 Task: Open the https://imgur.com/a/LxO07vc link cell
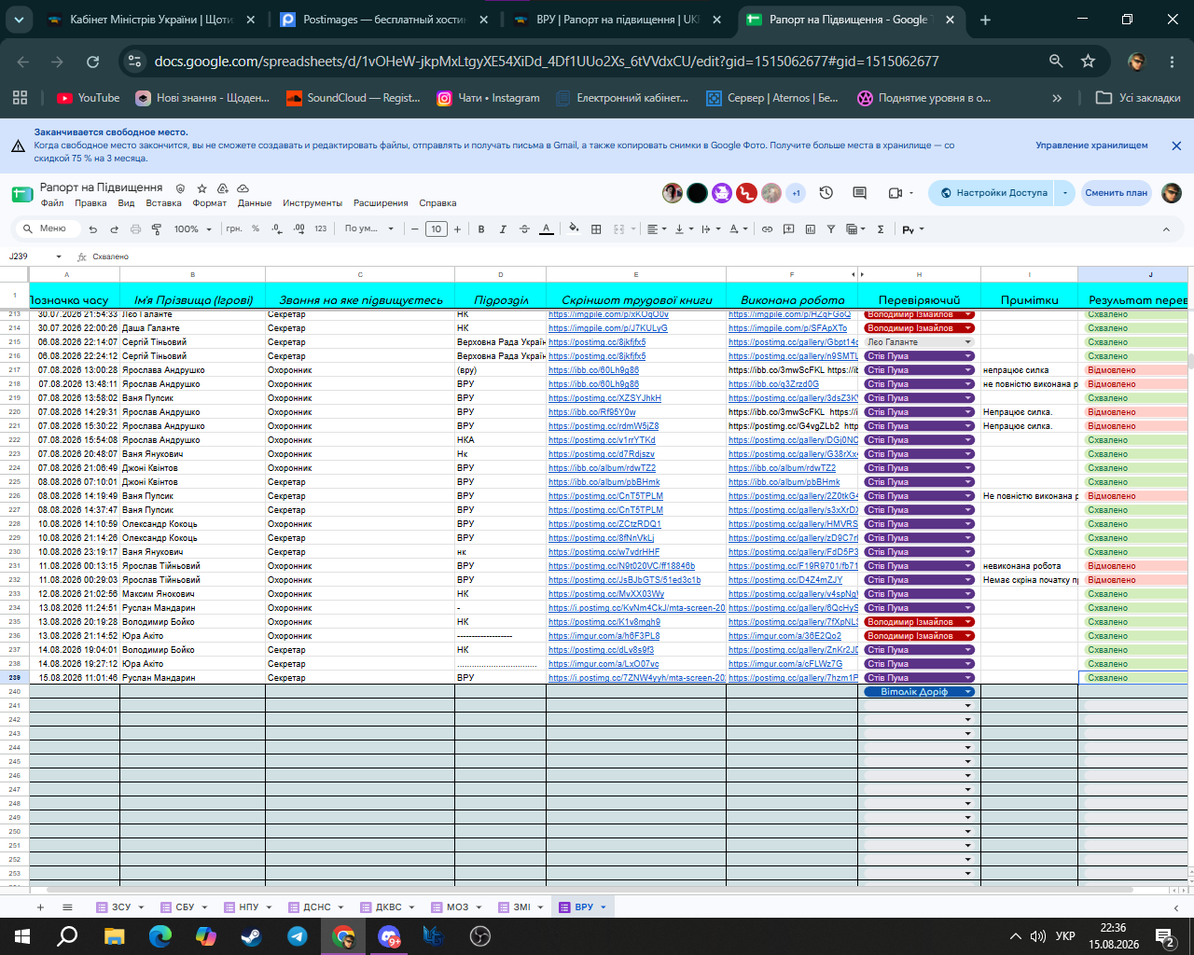coord(635,664)
